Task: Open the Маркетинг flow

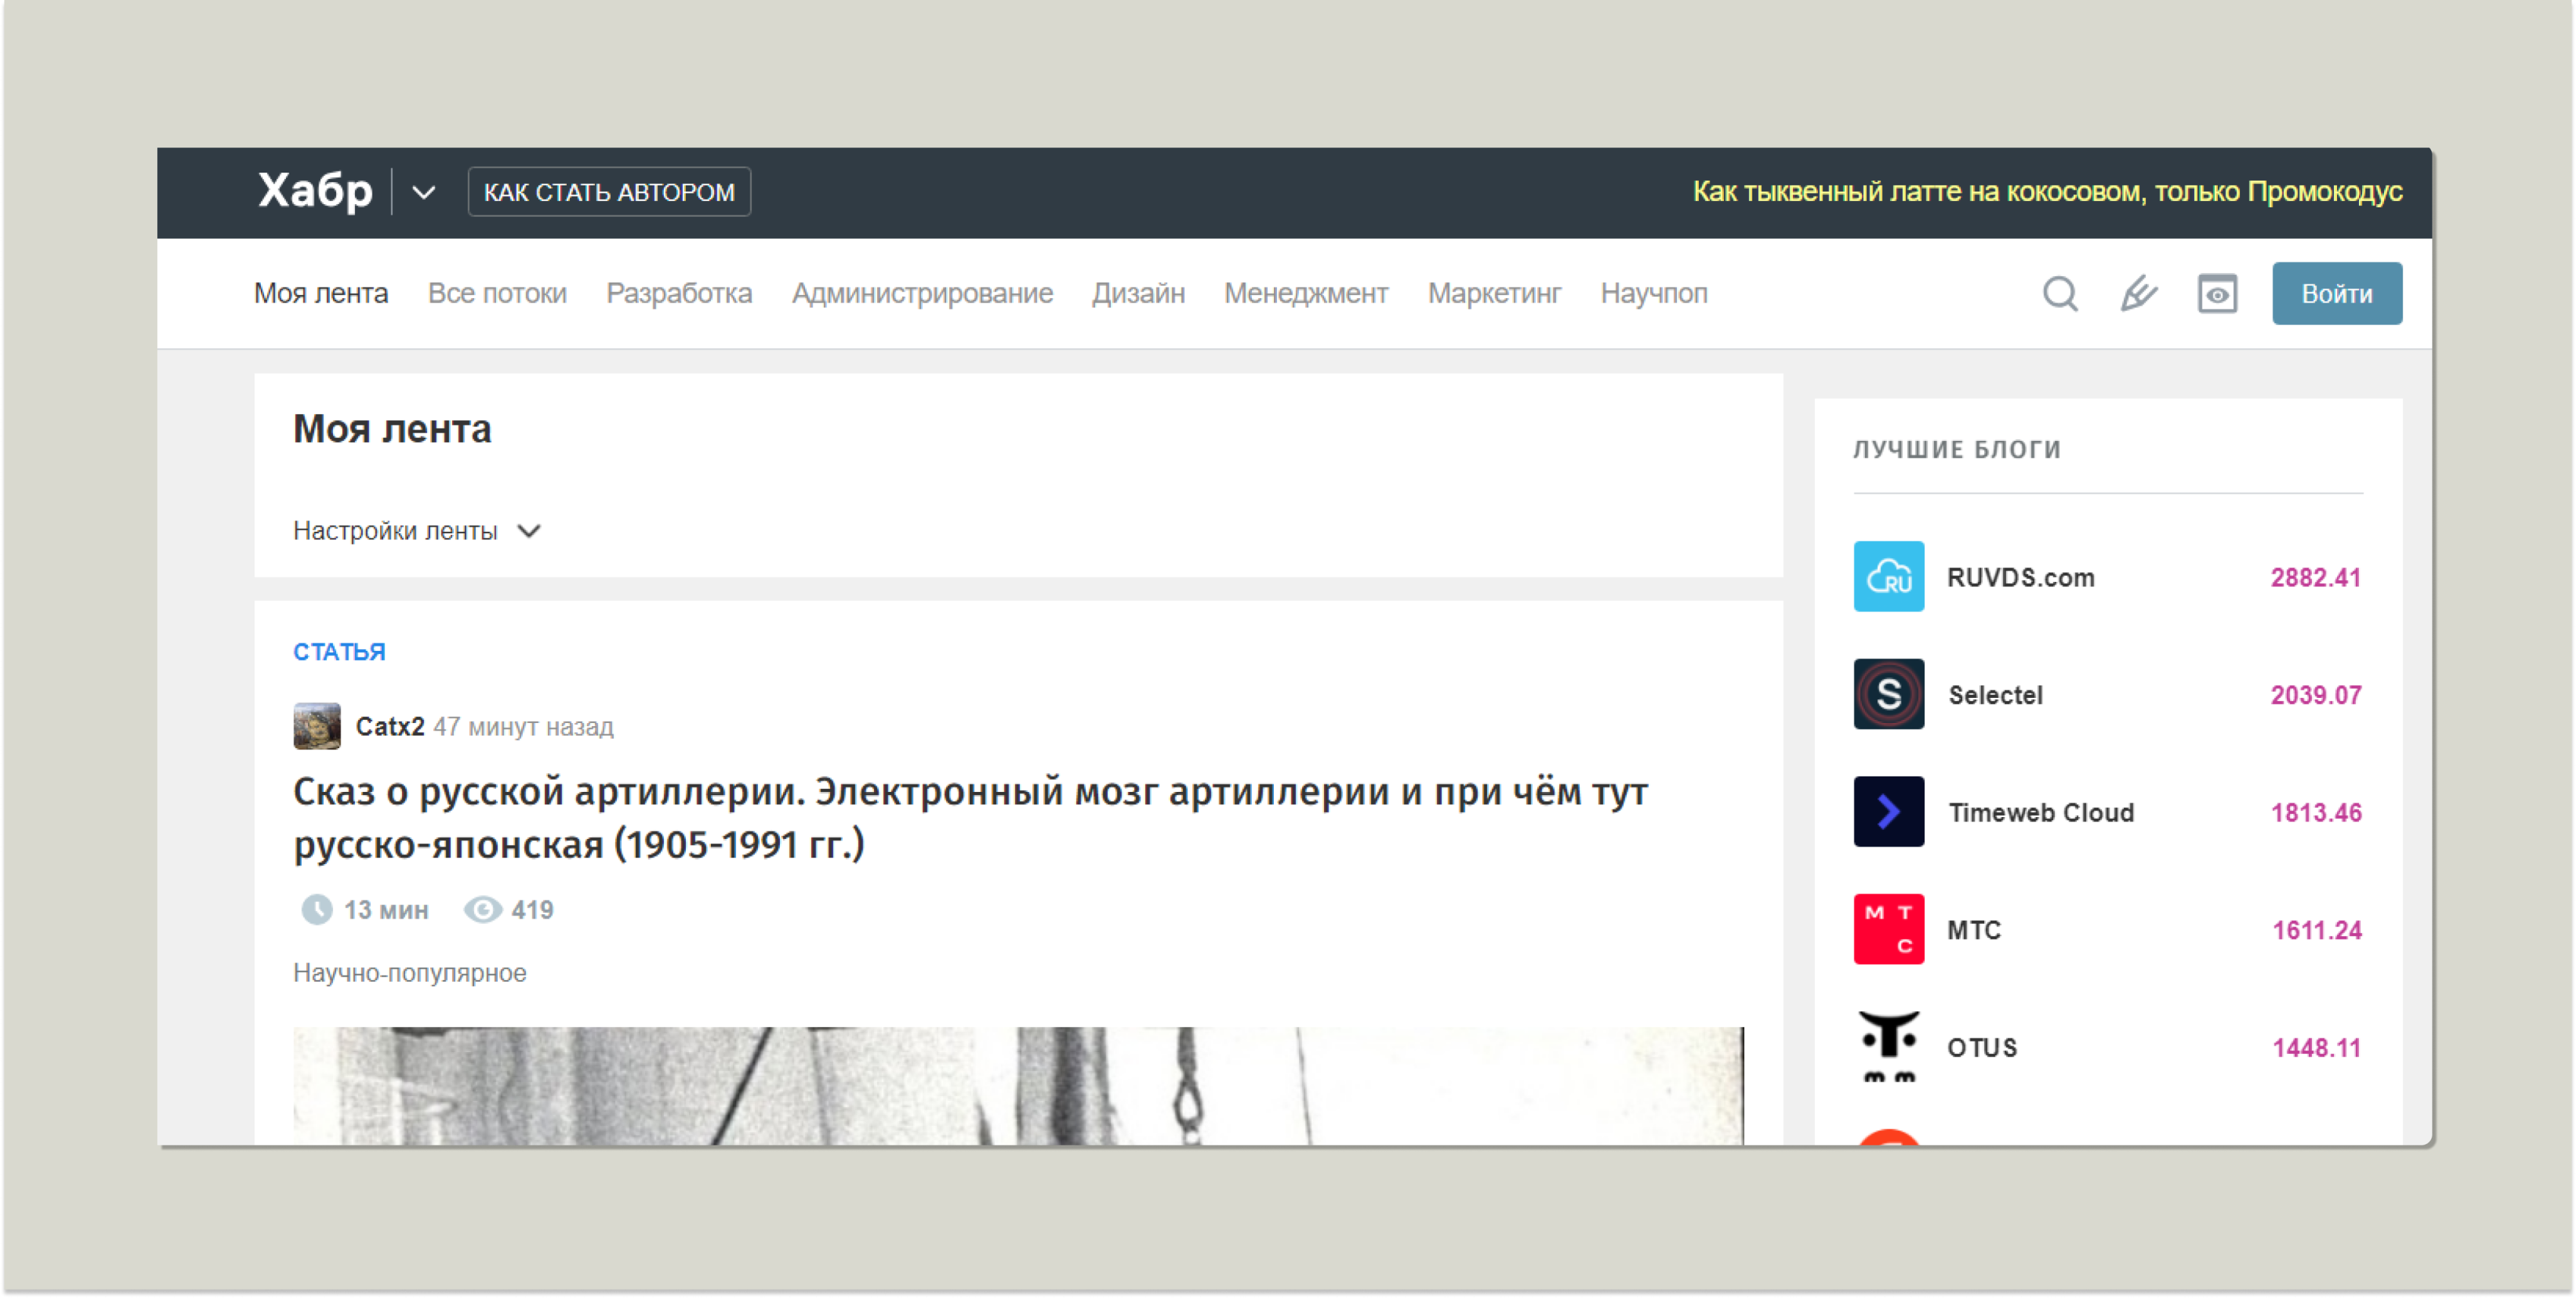Action: pos(1494,293)
